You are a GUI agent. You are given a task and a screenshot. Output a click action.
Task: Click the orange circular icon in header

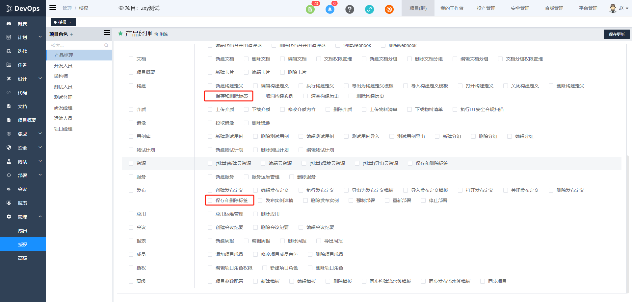(389, 9)
